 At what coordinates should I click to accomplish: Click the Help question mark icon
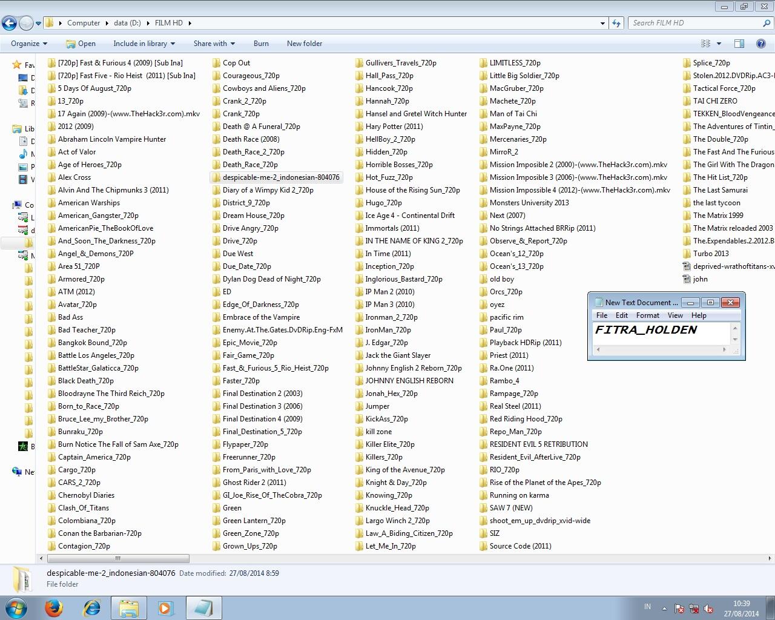(x=762, y=44)
